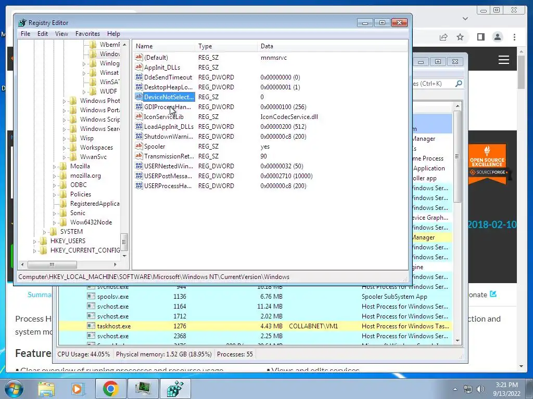Screen dimensions: 533x399
Task: Click the ShutdownWarni... DWORD icon
Action: coord(138,136)
